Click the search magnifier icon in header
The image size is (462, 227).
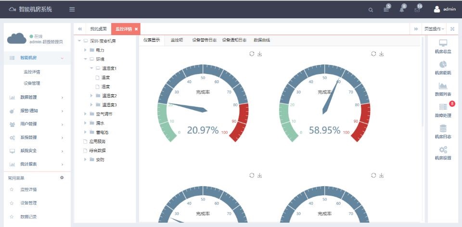[x=371, y=10]
